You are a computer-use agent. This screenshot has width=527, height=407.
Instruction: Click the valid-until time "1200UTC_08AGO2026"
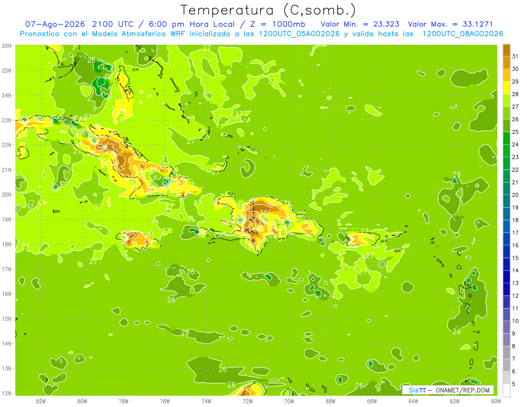(x=462, y=34)
